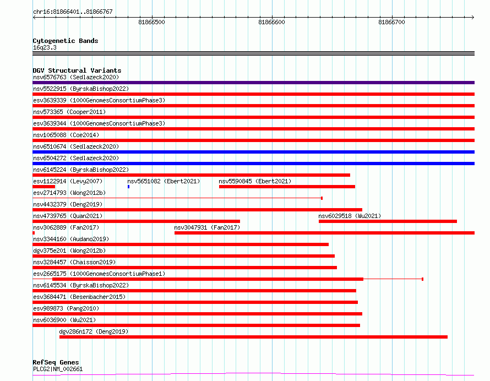Click the nsv5590845 (Ebert2021) label
The height and width of the screenshot is (381, 490).
pos(255,181)
